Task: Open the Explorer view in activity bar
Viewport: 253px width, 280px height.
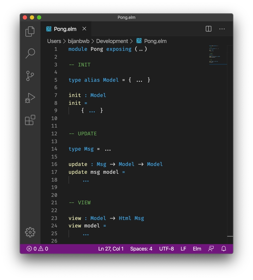Action: pos(30,31)
